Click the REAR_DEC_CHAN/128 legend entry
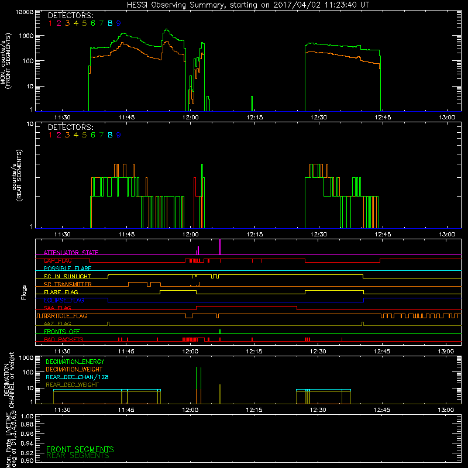468x468 pixels. pos(77,377)
